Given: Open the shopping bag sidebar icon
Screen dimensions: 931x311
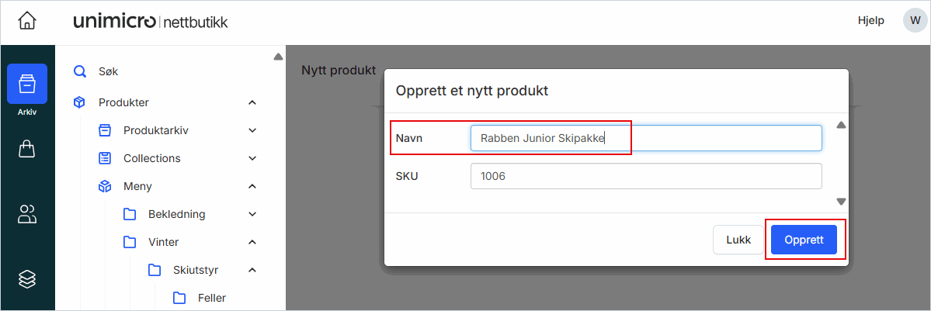Looking at the screenshot, I should pos(27,150).
